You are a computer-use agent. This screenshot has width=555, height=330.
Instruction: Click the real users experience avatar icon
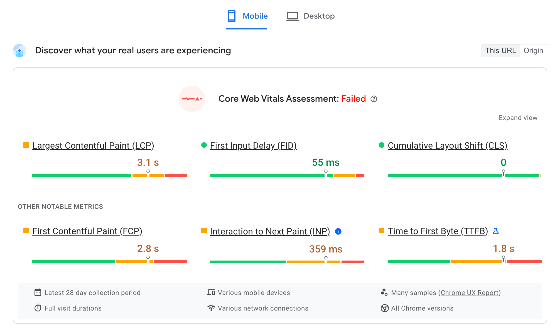pyautogui.click(x=19, y=50)
